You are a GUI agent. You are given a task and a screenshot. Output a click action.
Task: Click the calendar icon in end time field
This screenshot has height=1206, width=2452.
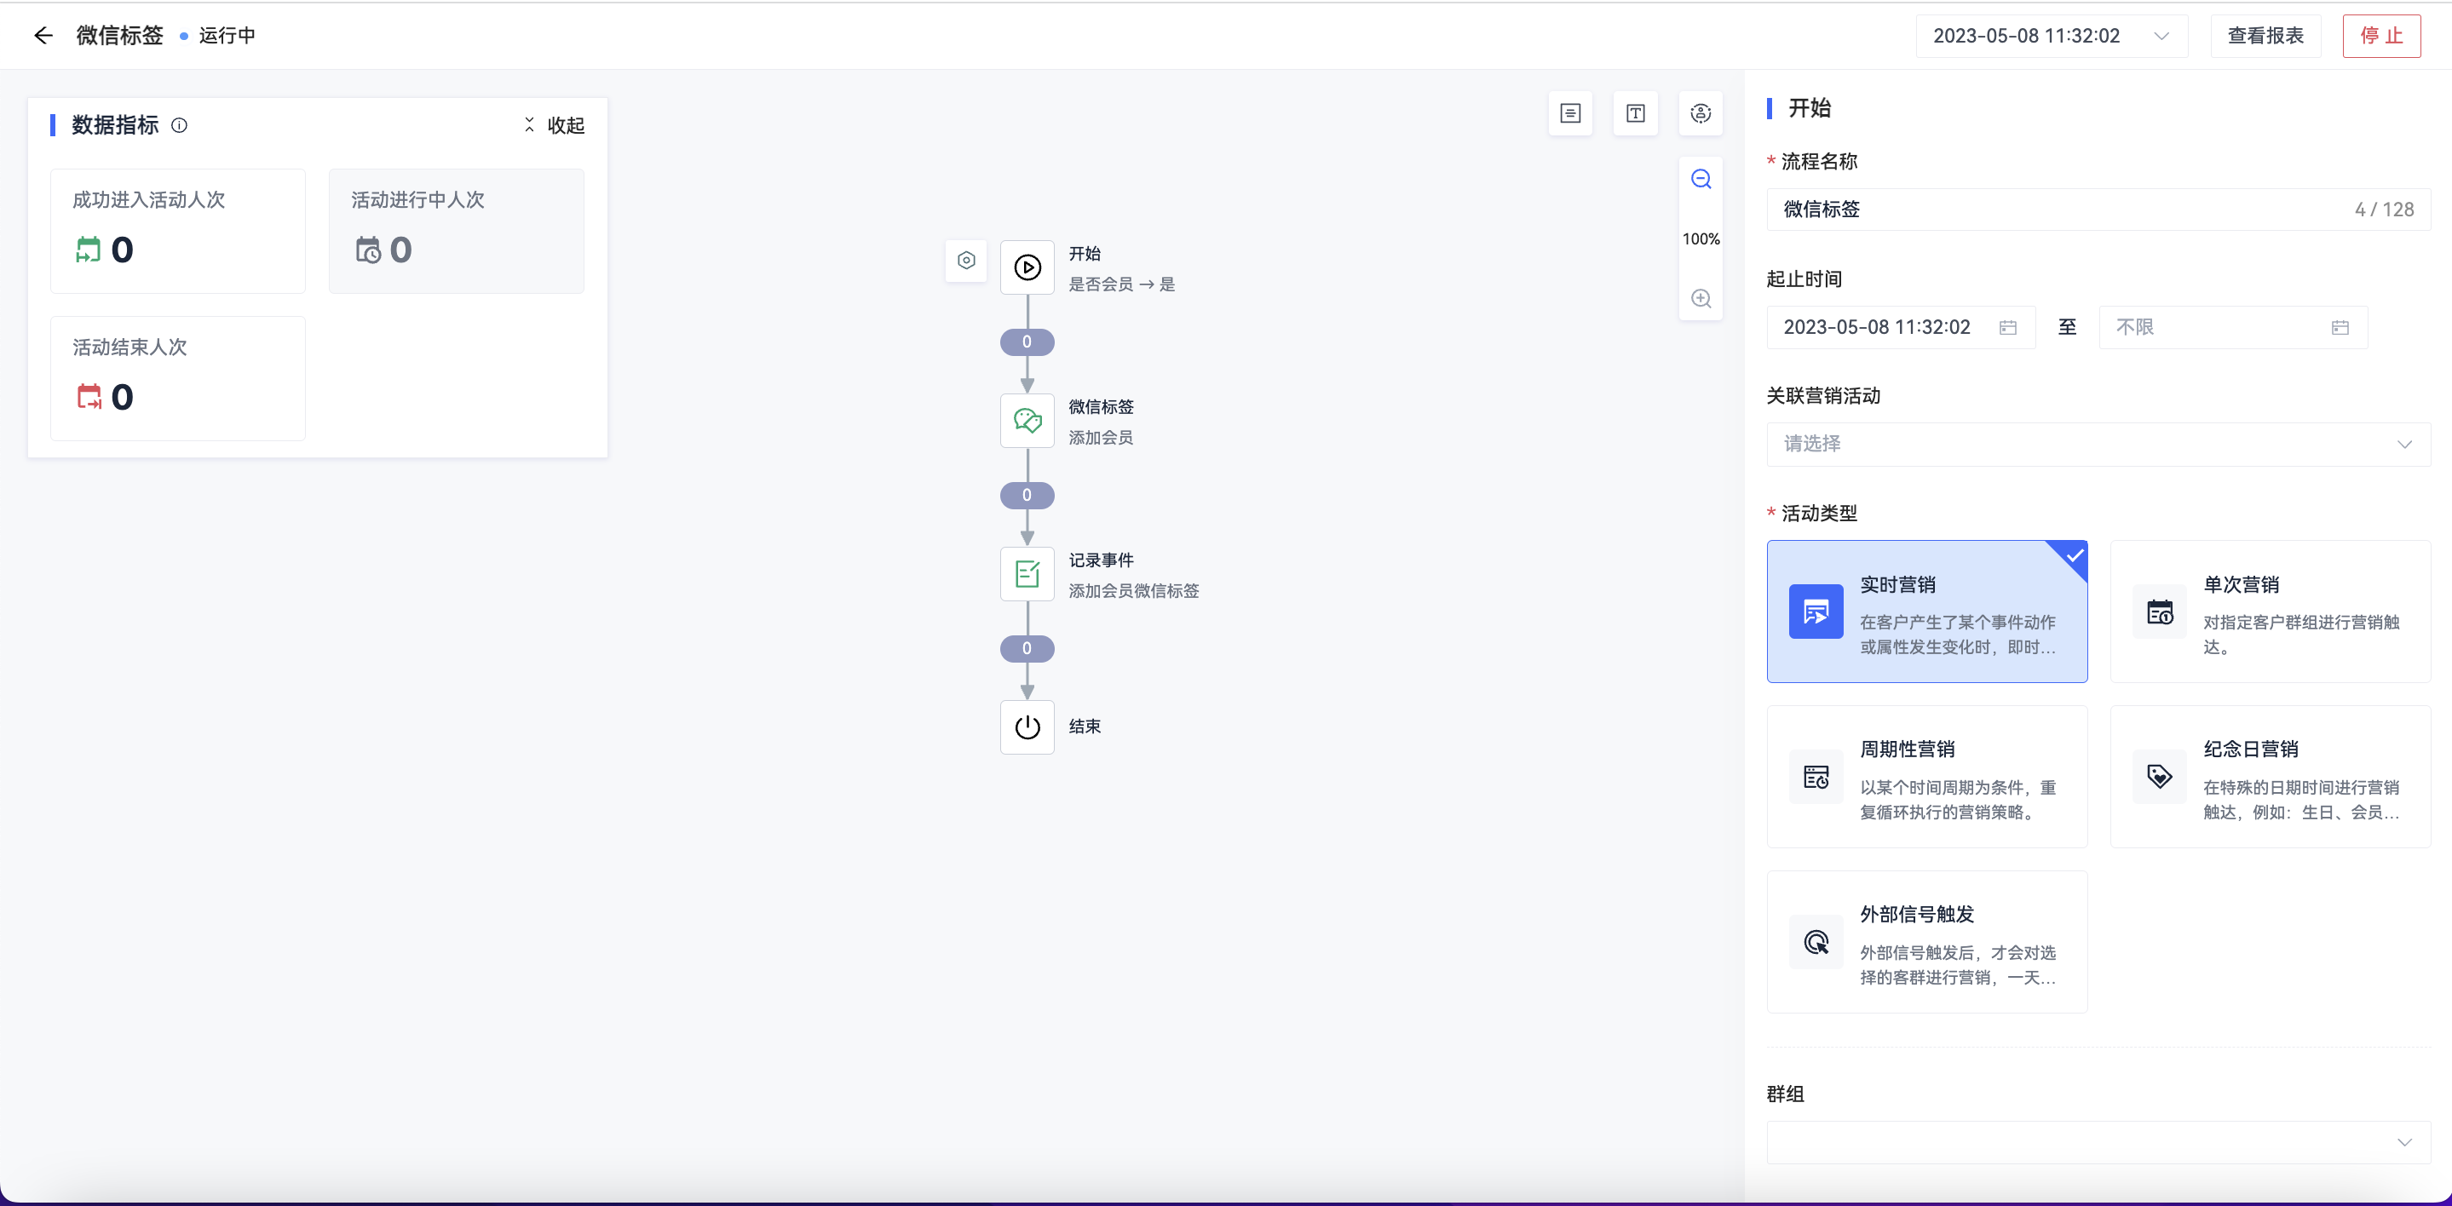tap(2340, 327)
